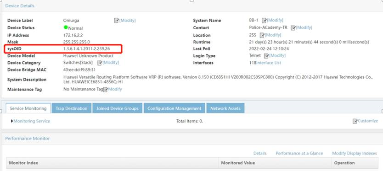Click the IP Address value 172.16.2.2

tap(73, 35)
